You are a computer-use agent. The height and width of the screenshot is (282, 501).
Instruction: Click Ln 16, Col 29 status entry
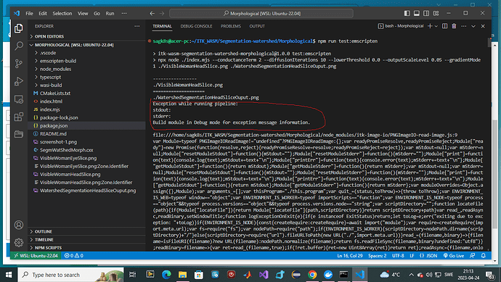(x=349, y=255)
